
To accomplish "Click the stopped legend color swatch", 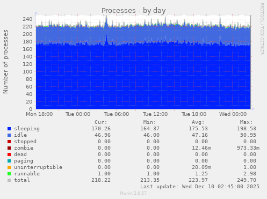I will (9, 142).
